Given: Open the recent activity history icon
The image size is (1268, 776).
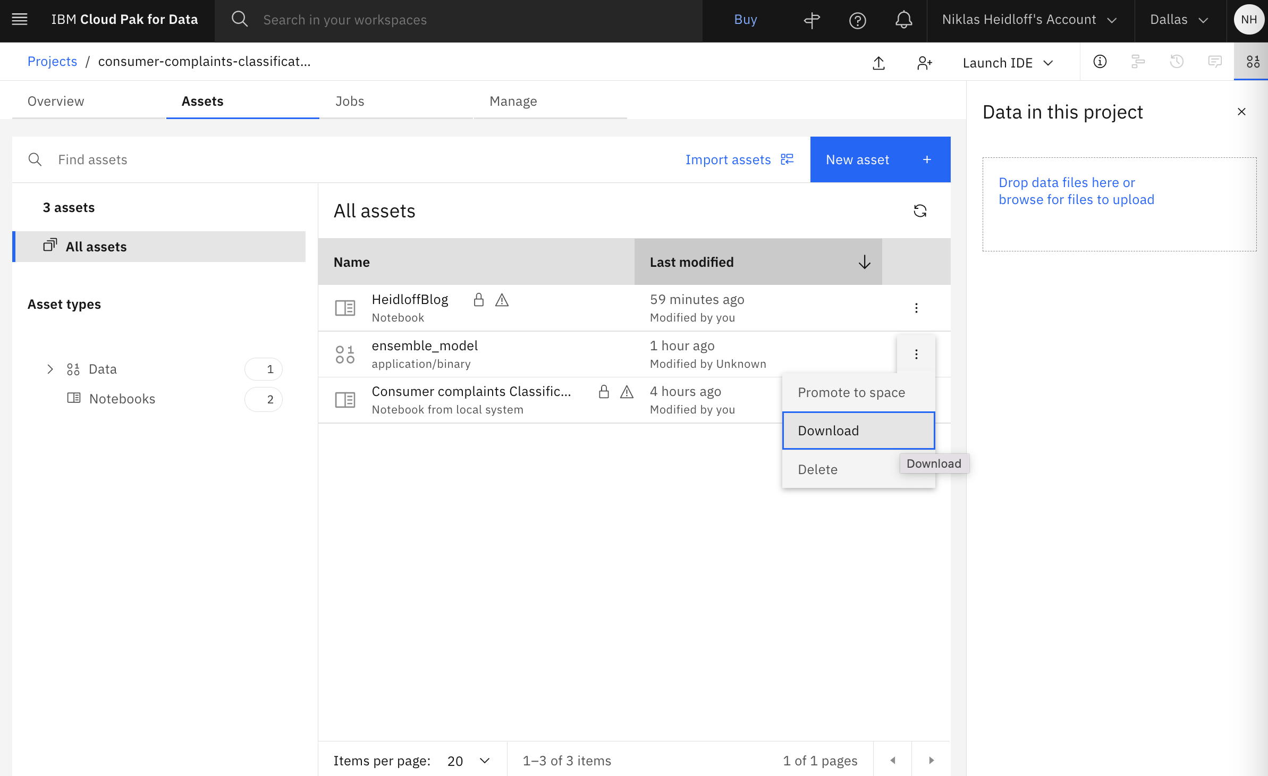Looking at the screenshot, I should tap(1177, 62).
